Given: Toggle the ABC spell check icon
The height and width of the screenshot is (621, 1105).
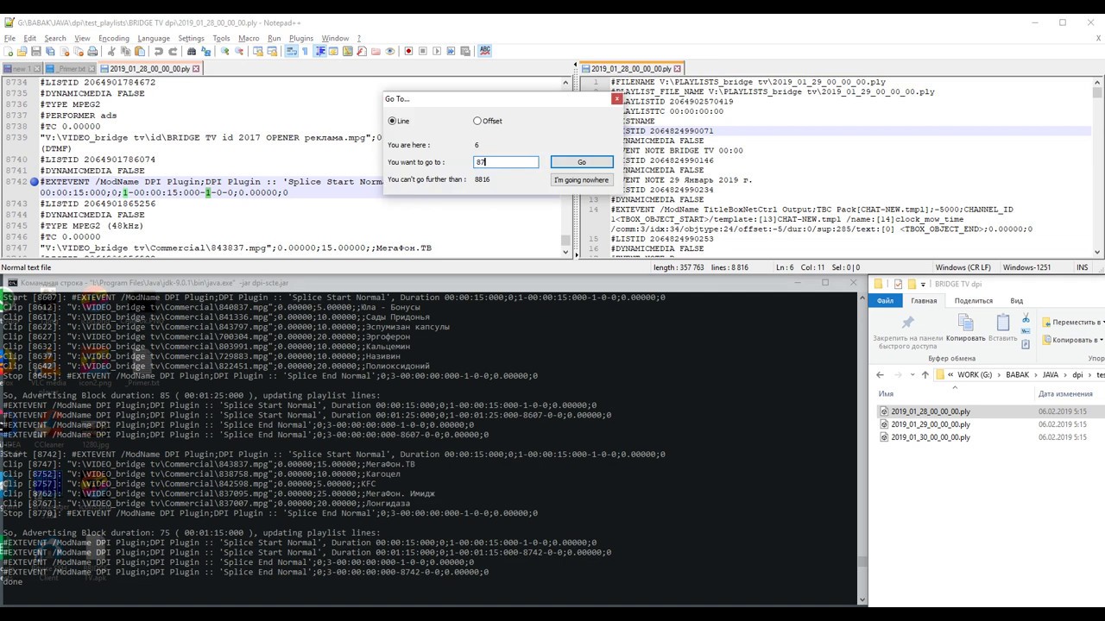Looking at the screenshot, I should 485,51.
